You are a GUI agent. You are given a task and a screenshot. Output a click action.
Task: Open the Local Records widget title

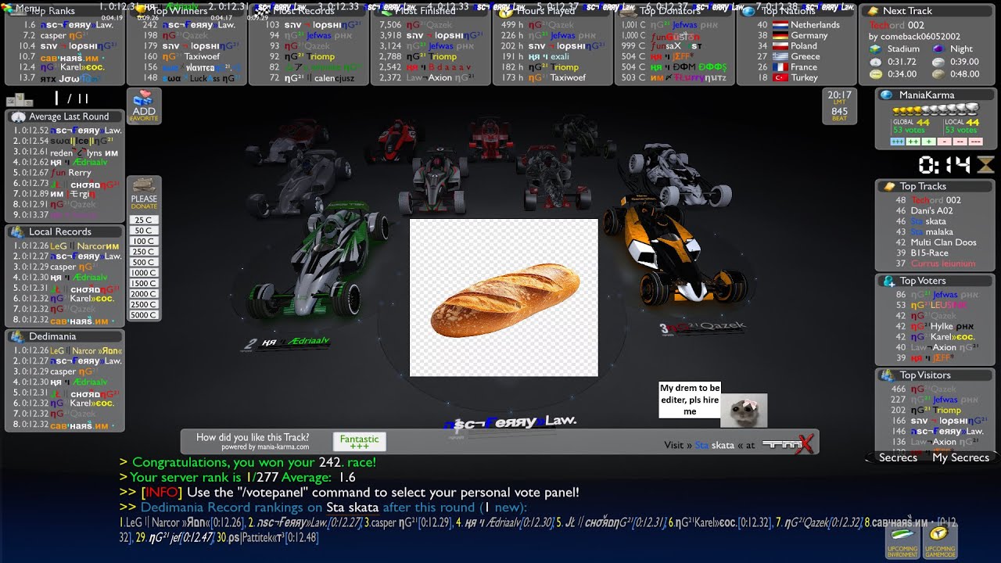pos(60,231)
